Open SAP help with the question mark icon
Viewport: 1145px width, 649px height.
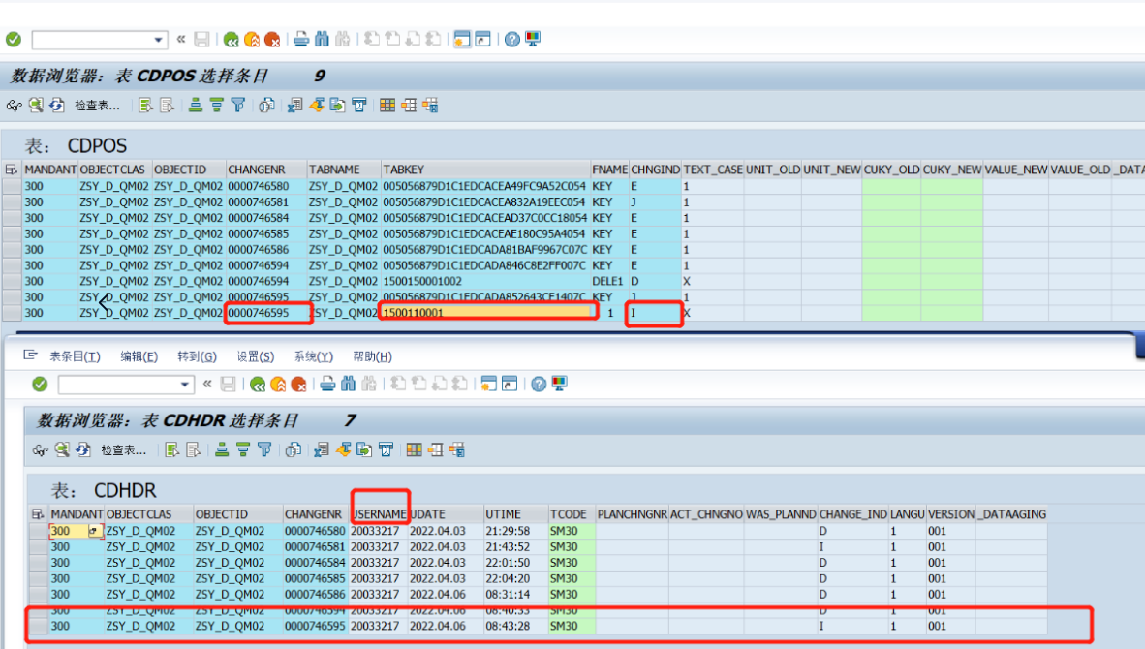pos(511,39)
